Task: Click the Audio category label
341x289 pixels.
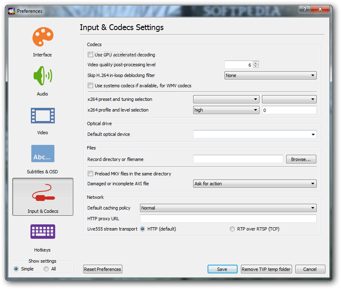Action: [x=42, y=94]
